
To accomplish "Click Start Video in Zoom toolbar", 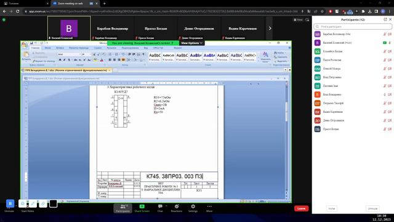I will coord(28,211).
